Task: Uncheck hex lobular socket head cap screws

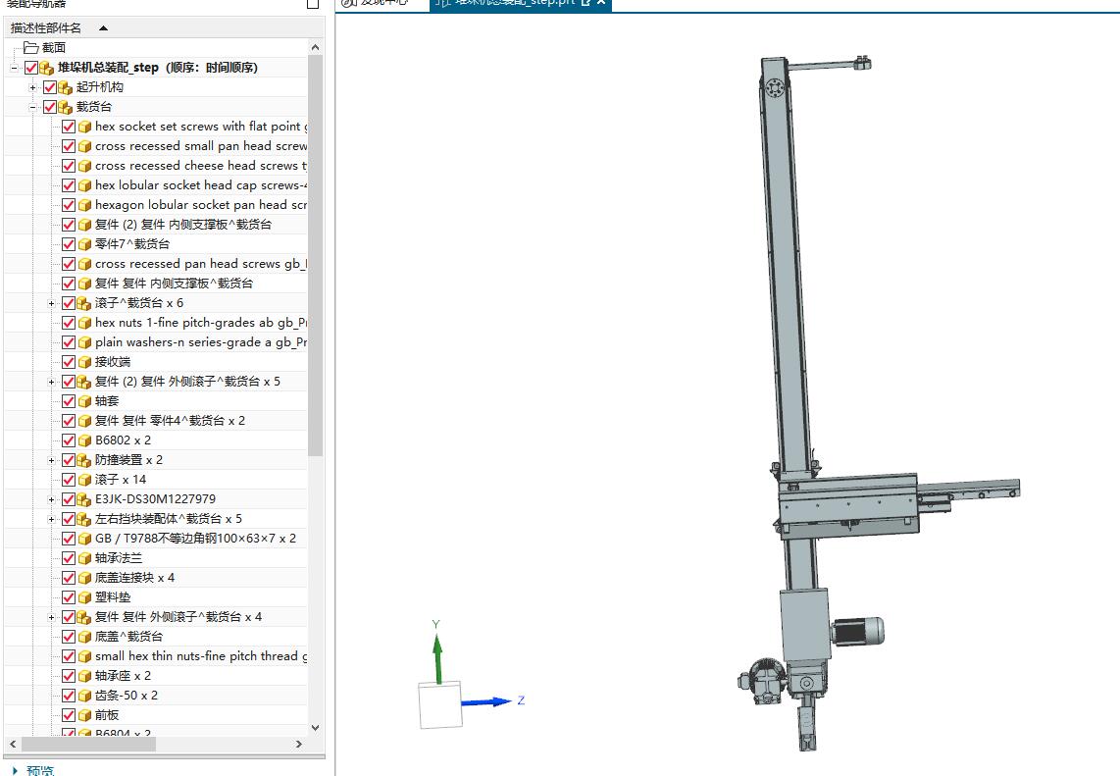Action: [69, 185]
